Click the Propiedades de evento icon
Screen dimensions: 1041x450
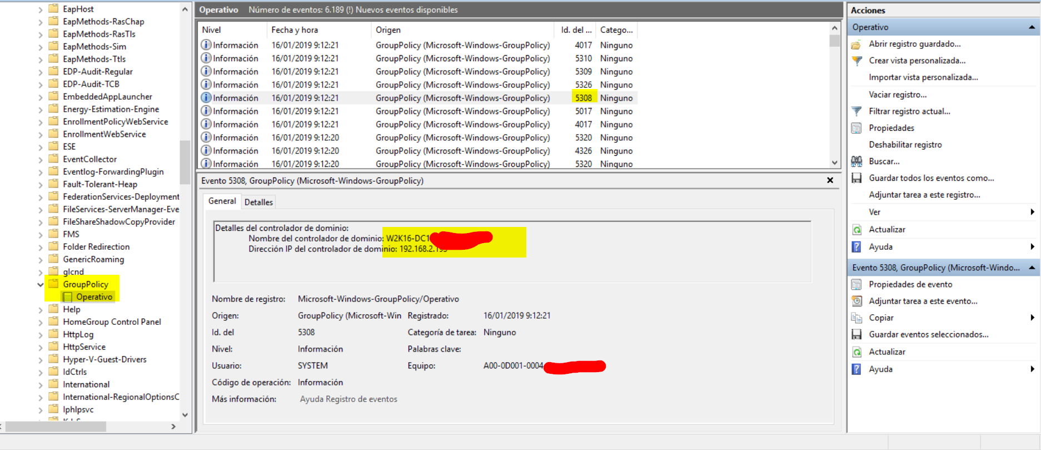856,284
